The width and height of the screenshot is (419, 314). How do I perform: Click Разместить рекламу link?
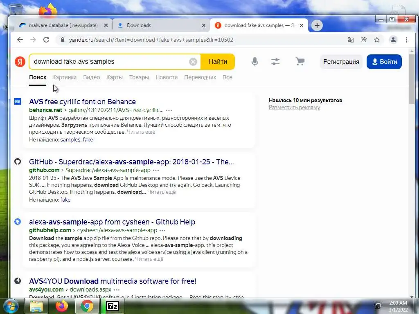[295, 108]
